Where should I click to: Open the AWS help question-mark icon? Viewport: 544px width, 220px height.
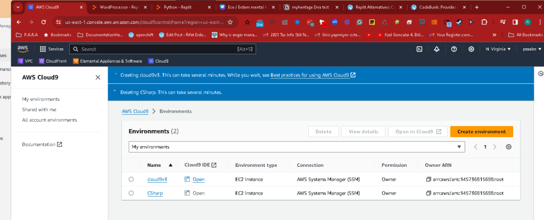tap(454, 49)
